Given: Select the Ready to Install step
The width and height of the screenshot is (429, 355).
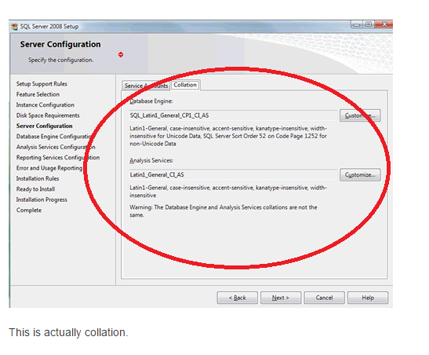Looking at the screenshot, I should (x=35, y=189).
